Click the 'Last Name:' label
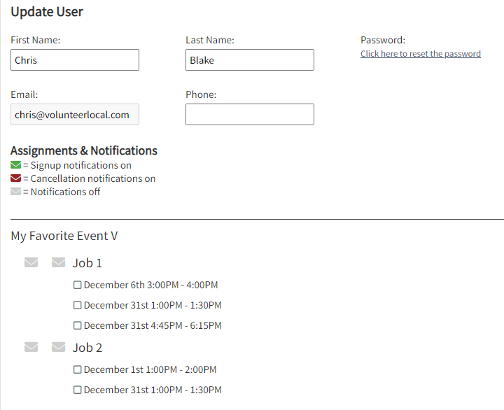 click(x=210, y=40)
